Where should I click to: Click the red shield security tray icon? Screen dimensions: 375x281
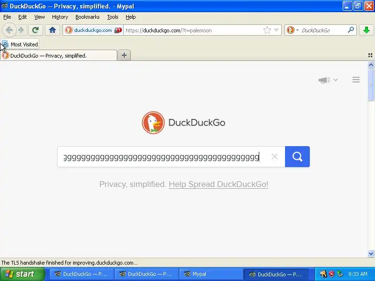coord(331,274)
